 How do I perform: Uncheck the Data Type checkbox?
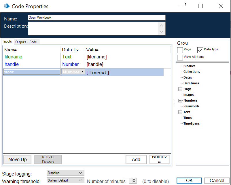200,50
